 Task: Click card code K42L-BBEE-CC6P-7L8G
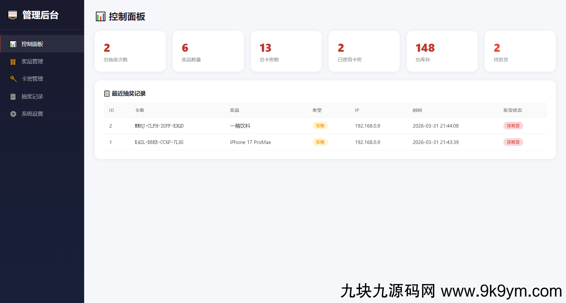coord(159,142)
